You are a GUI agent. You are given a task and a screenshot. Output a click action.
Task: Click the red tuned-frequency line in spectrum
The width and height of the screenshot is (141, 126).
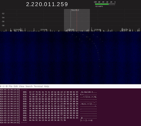pos(77,20)
